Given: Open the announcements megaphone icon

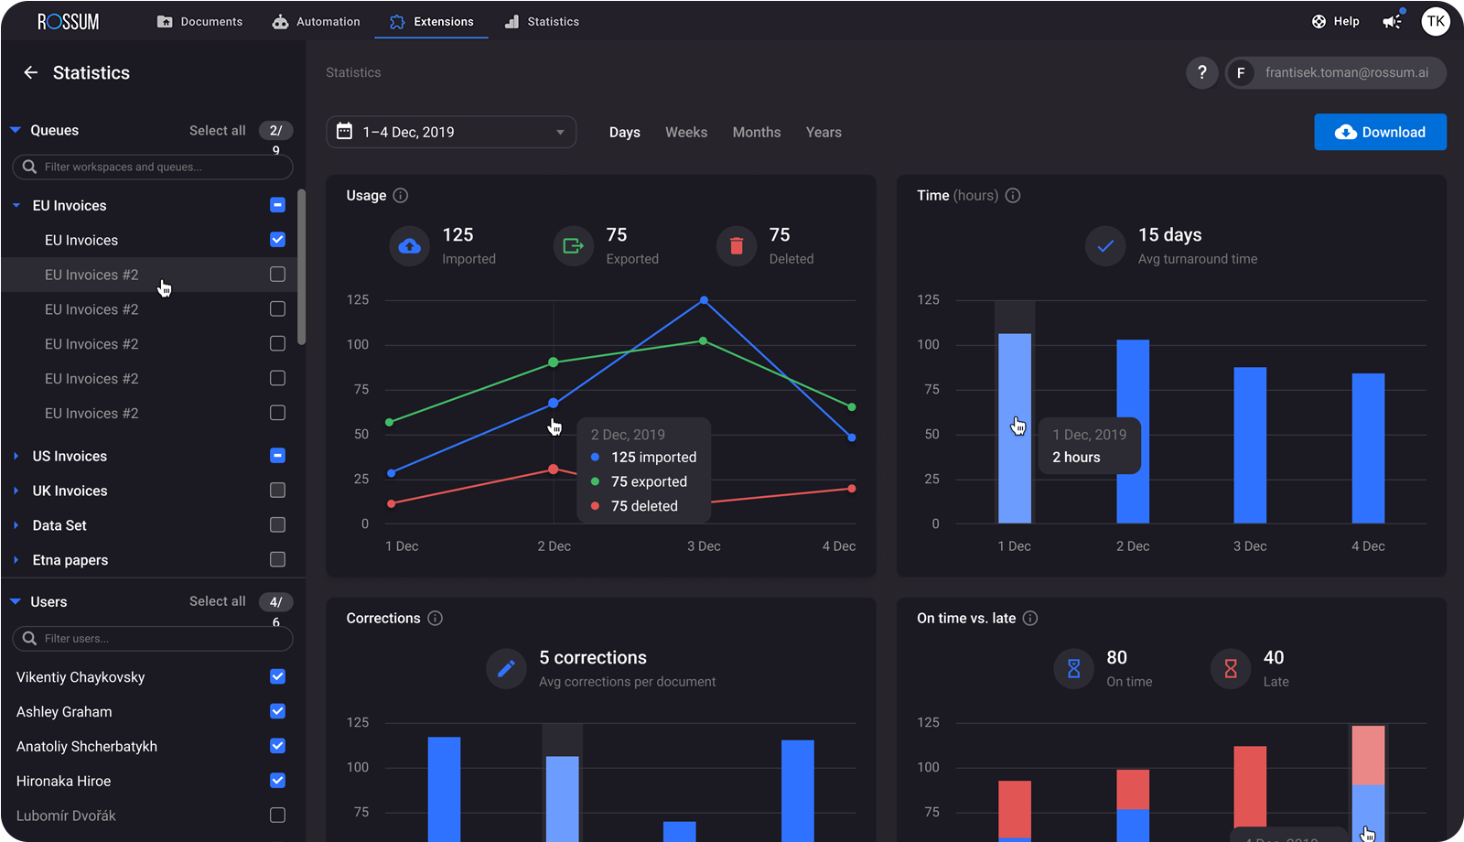Looking at the screenshot, I should point(1392,21).
